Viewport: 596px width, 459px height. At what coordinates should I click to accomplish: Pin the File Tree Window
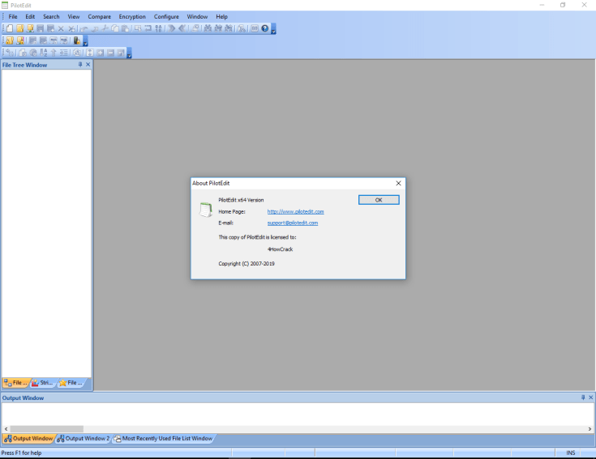coord(80,65)
